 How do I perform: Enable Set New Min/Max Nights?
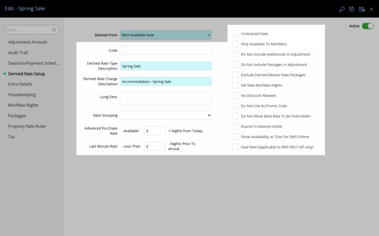pos(235,85)
